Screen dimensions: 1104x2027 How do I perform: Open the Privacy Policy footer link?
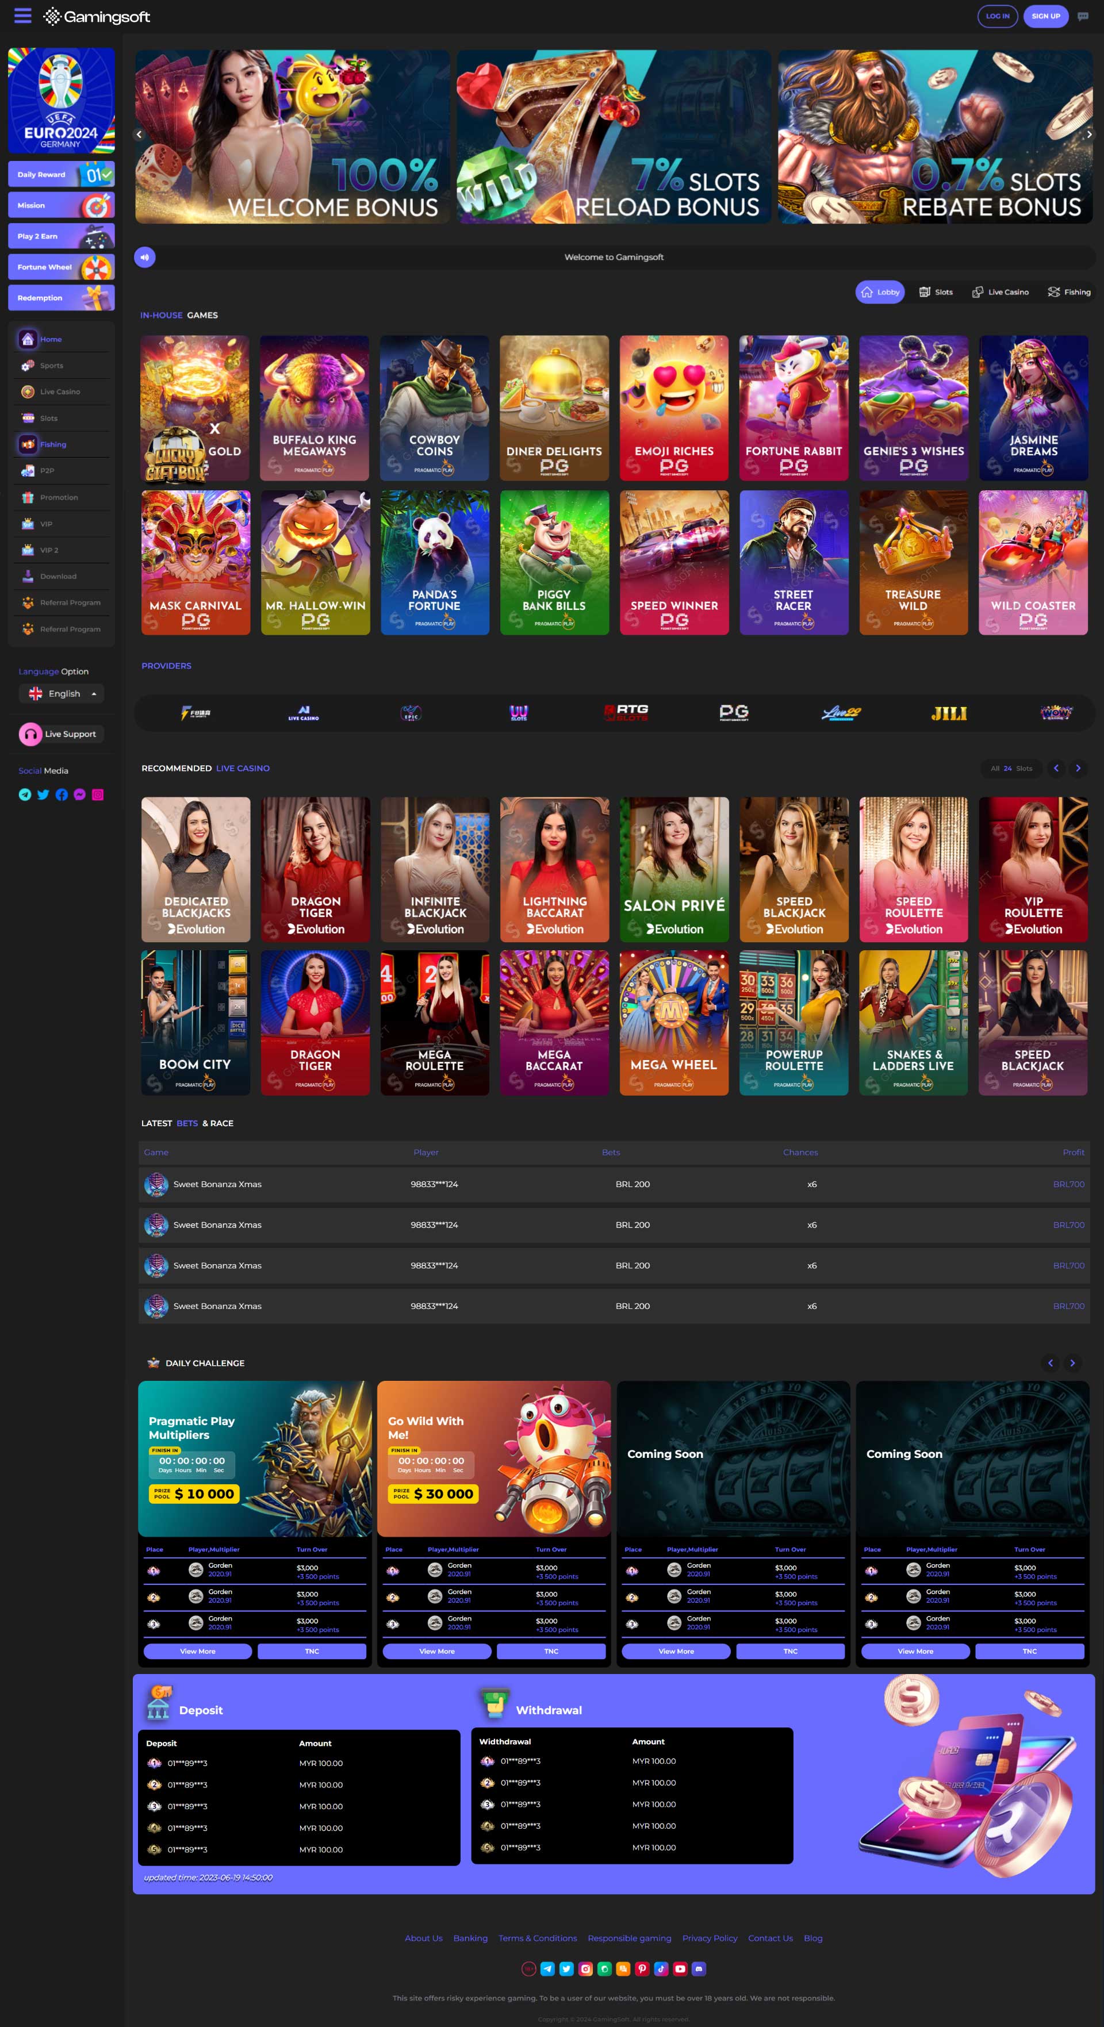[x=710, y=1938]
